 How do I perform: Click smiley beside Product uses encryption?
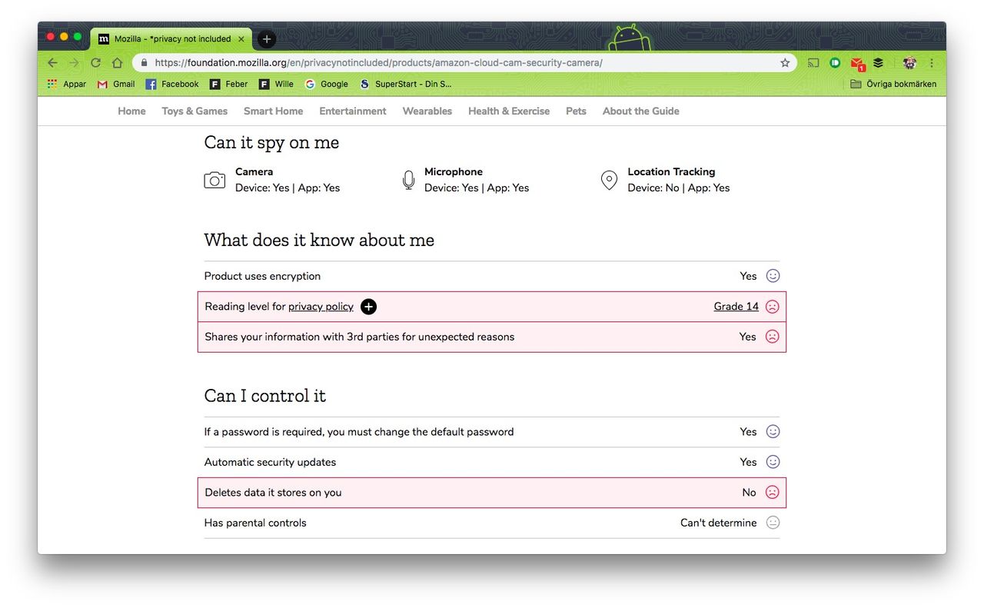773,276
